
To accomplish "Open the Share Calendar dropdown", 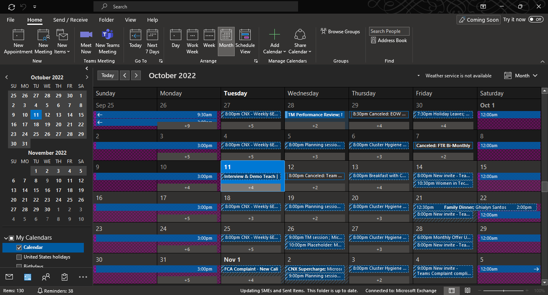I will (300, 42).
